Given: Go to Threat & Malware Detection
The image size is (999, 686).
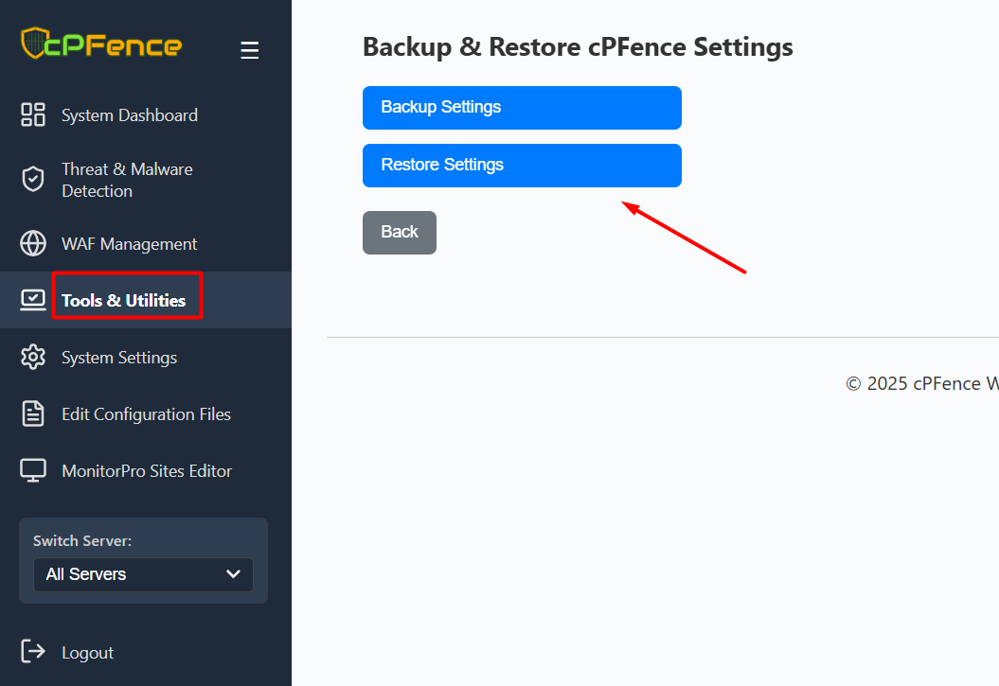Looking at the screenshot, I should [127, 180].
